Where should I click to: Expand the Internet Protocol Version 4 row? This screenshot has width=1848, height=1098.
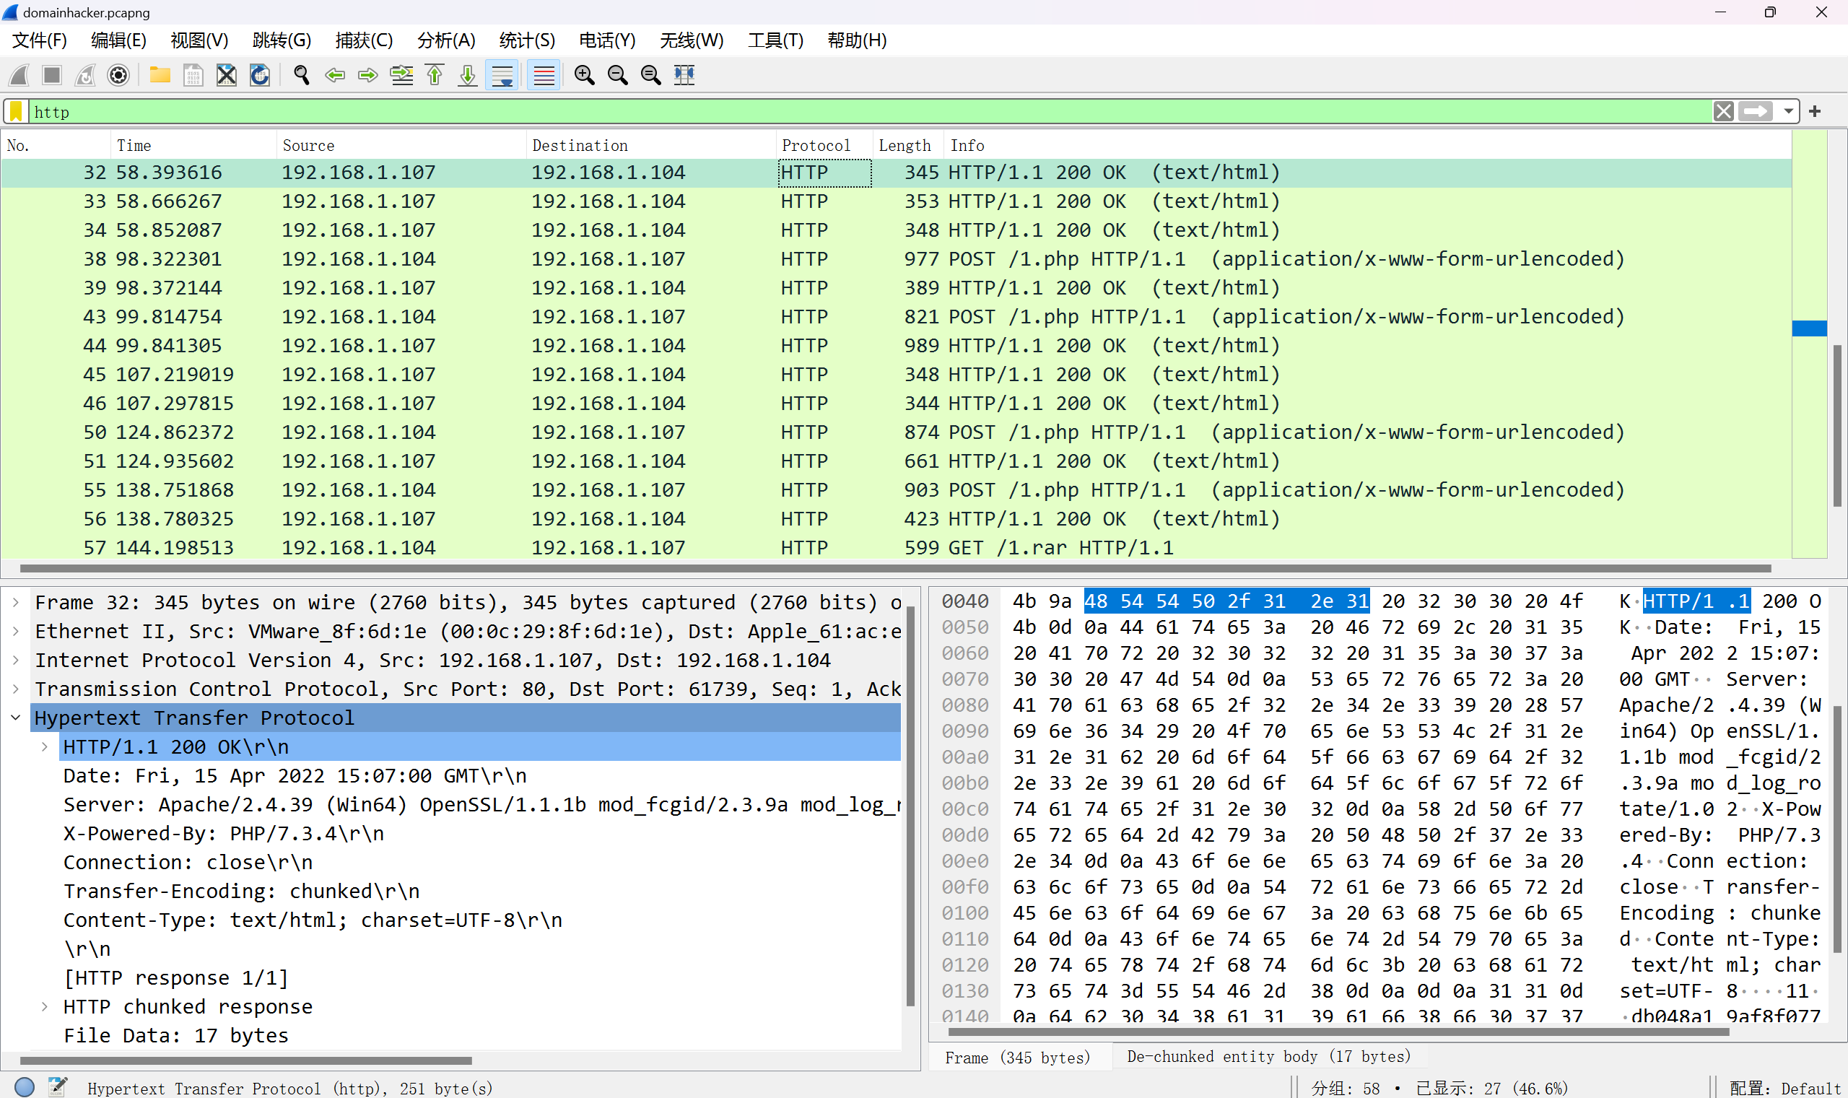[16, 660]
